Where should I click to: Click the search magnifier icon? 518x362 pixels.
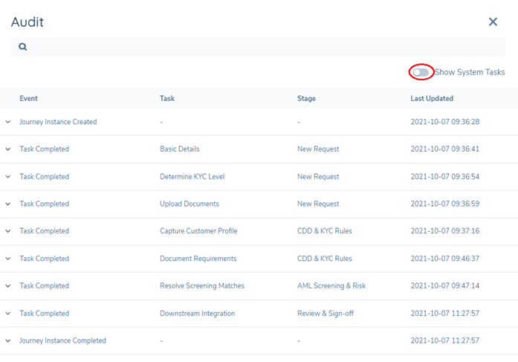[23, 47]
